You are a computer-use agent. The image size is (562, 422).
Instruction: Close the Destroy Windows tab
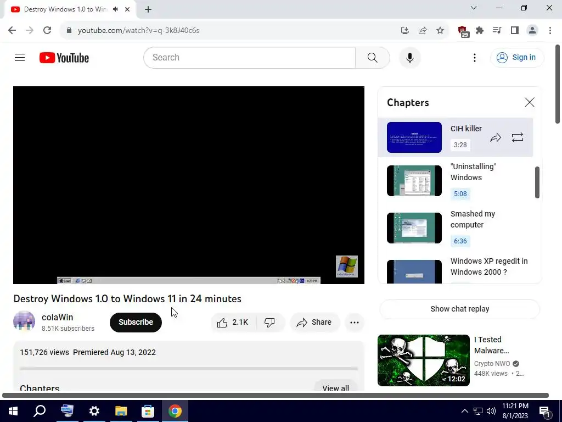pos(127,9)
